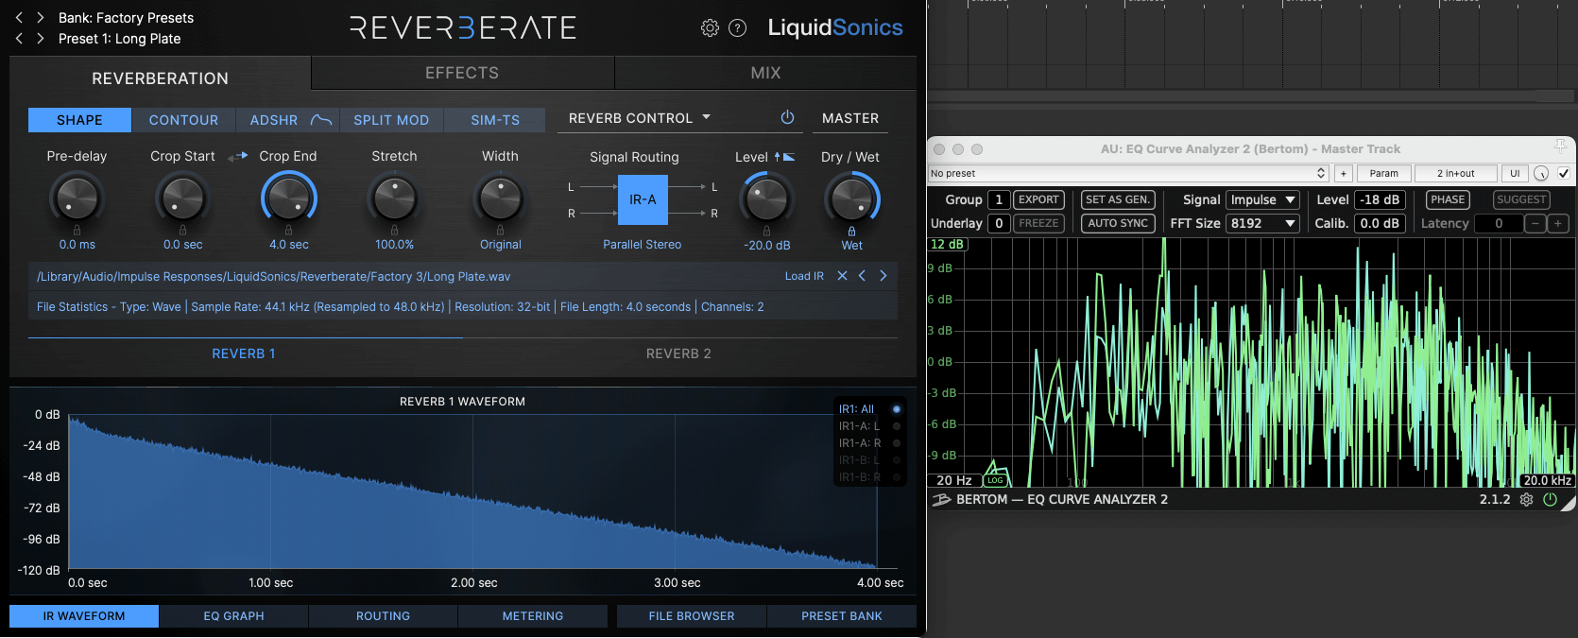1578x638 pixels.
Task: Toggle the Bertom analyzer power button
Action: (1550, 500)
